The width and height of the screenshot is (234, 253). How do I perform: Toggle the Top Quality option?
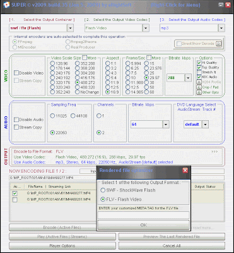click(x=199, y=68)
